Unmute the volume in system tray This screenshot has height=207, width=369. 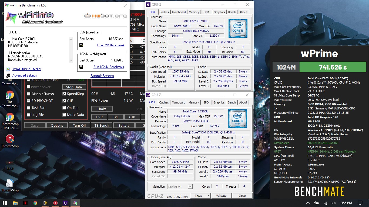(334, 203)
